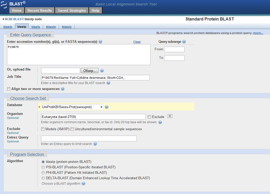Image resolution: width=270 pixels, height=194 pixels.
Task: Click the Program Selection section title
Action: [x=27, y=155]
